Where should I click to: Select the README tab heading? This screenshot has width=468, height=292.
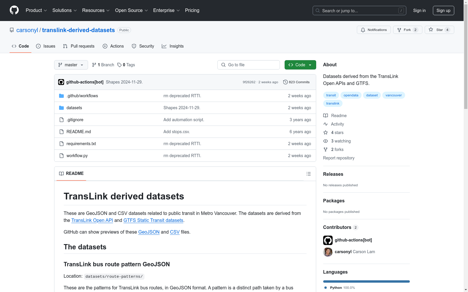[71, 173]
